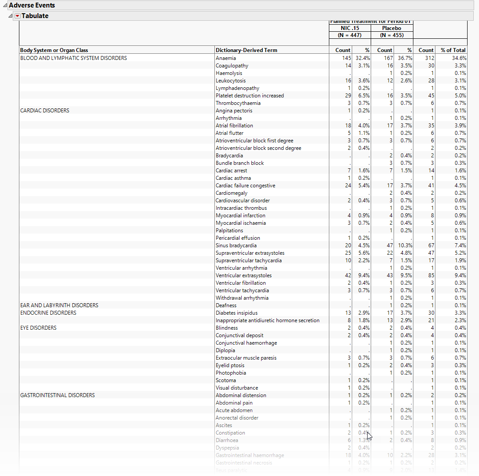Open the Tabulate red triangle menu
The height and width of the screenshot is (476, 479).
(18, 16)
